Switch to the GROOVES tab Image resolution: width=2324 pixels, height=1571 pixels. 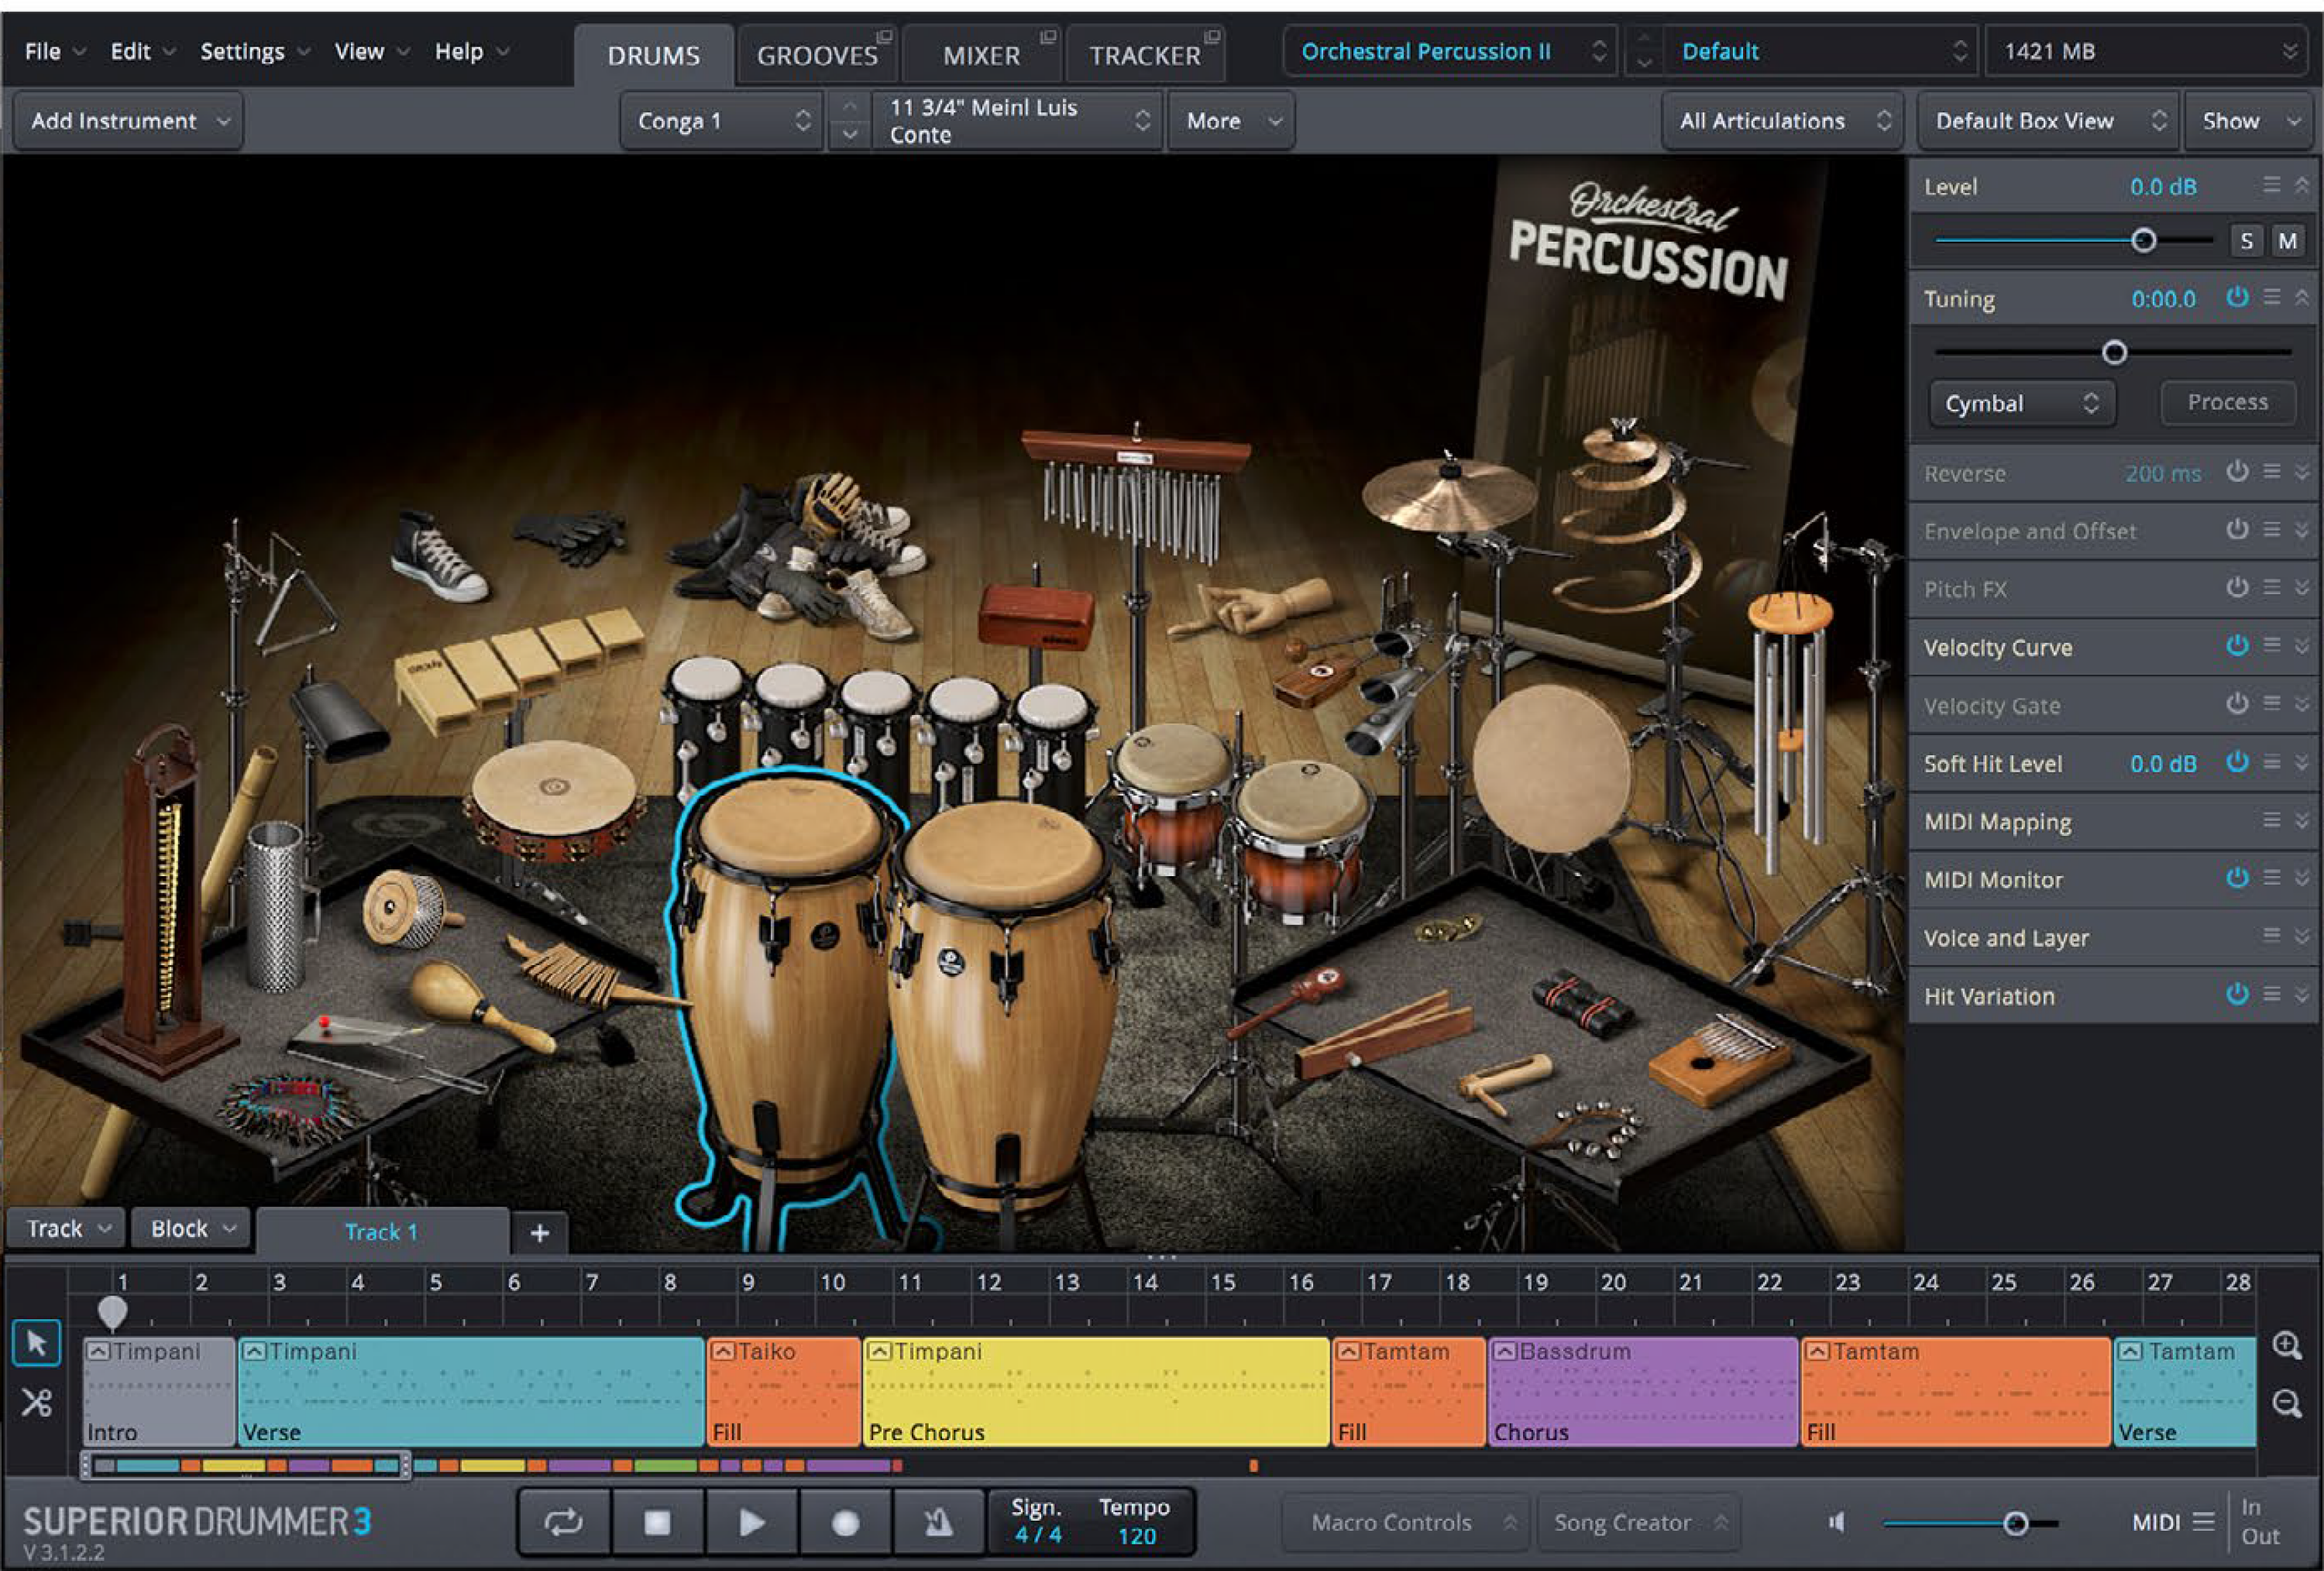coord(817,55)
